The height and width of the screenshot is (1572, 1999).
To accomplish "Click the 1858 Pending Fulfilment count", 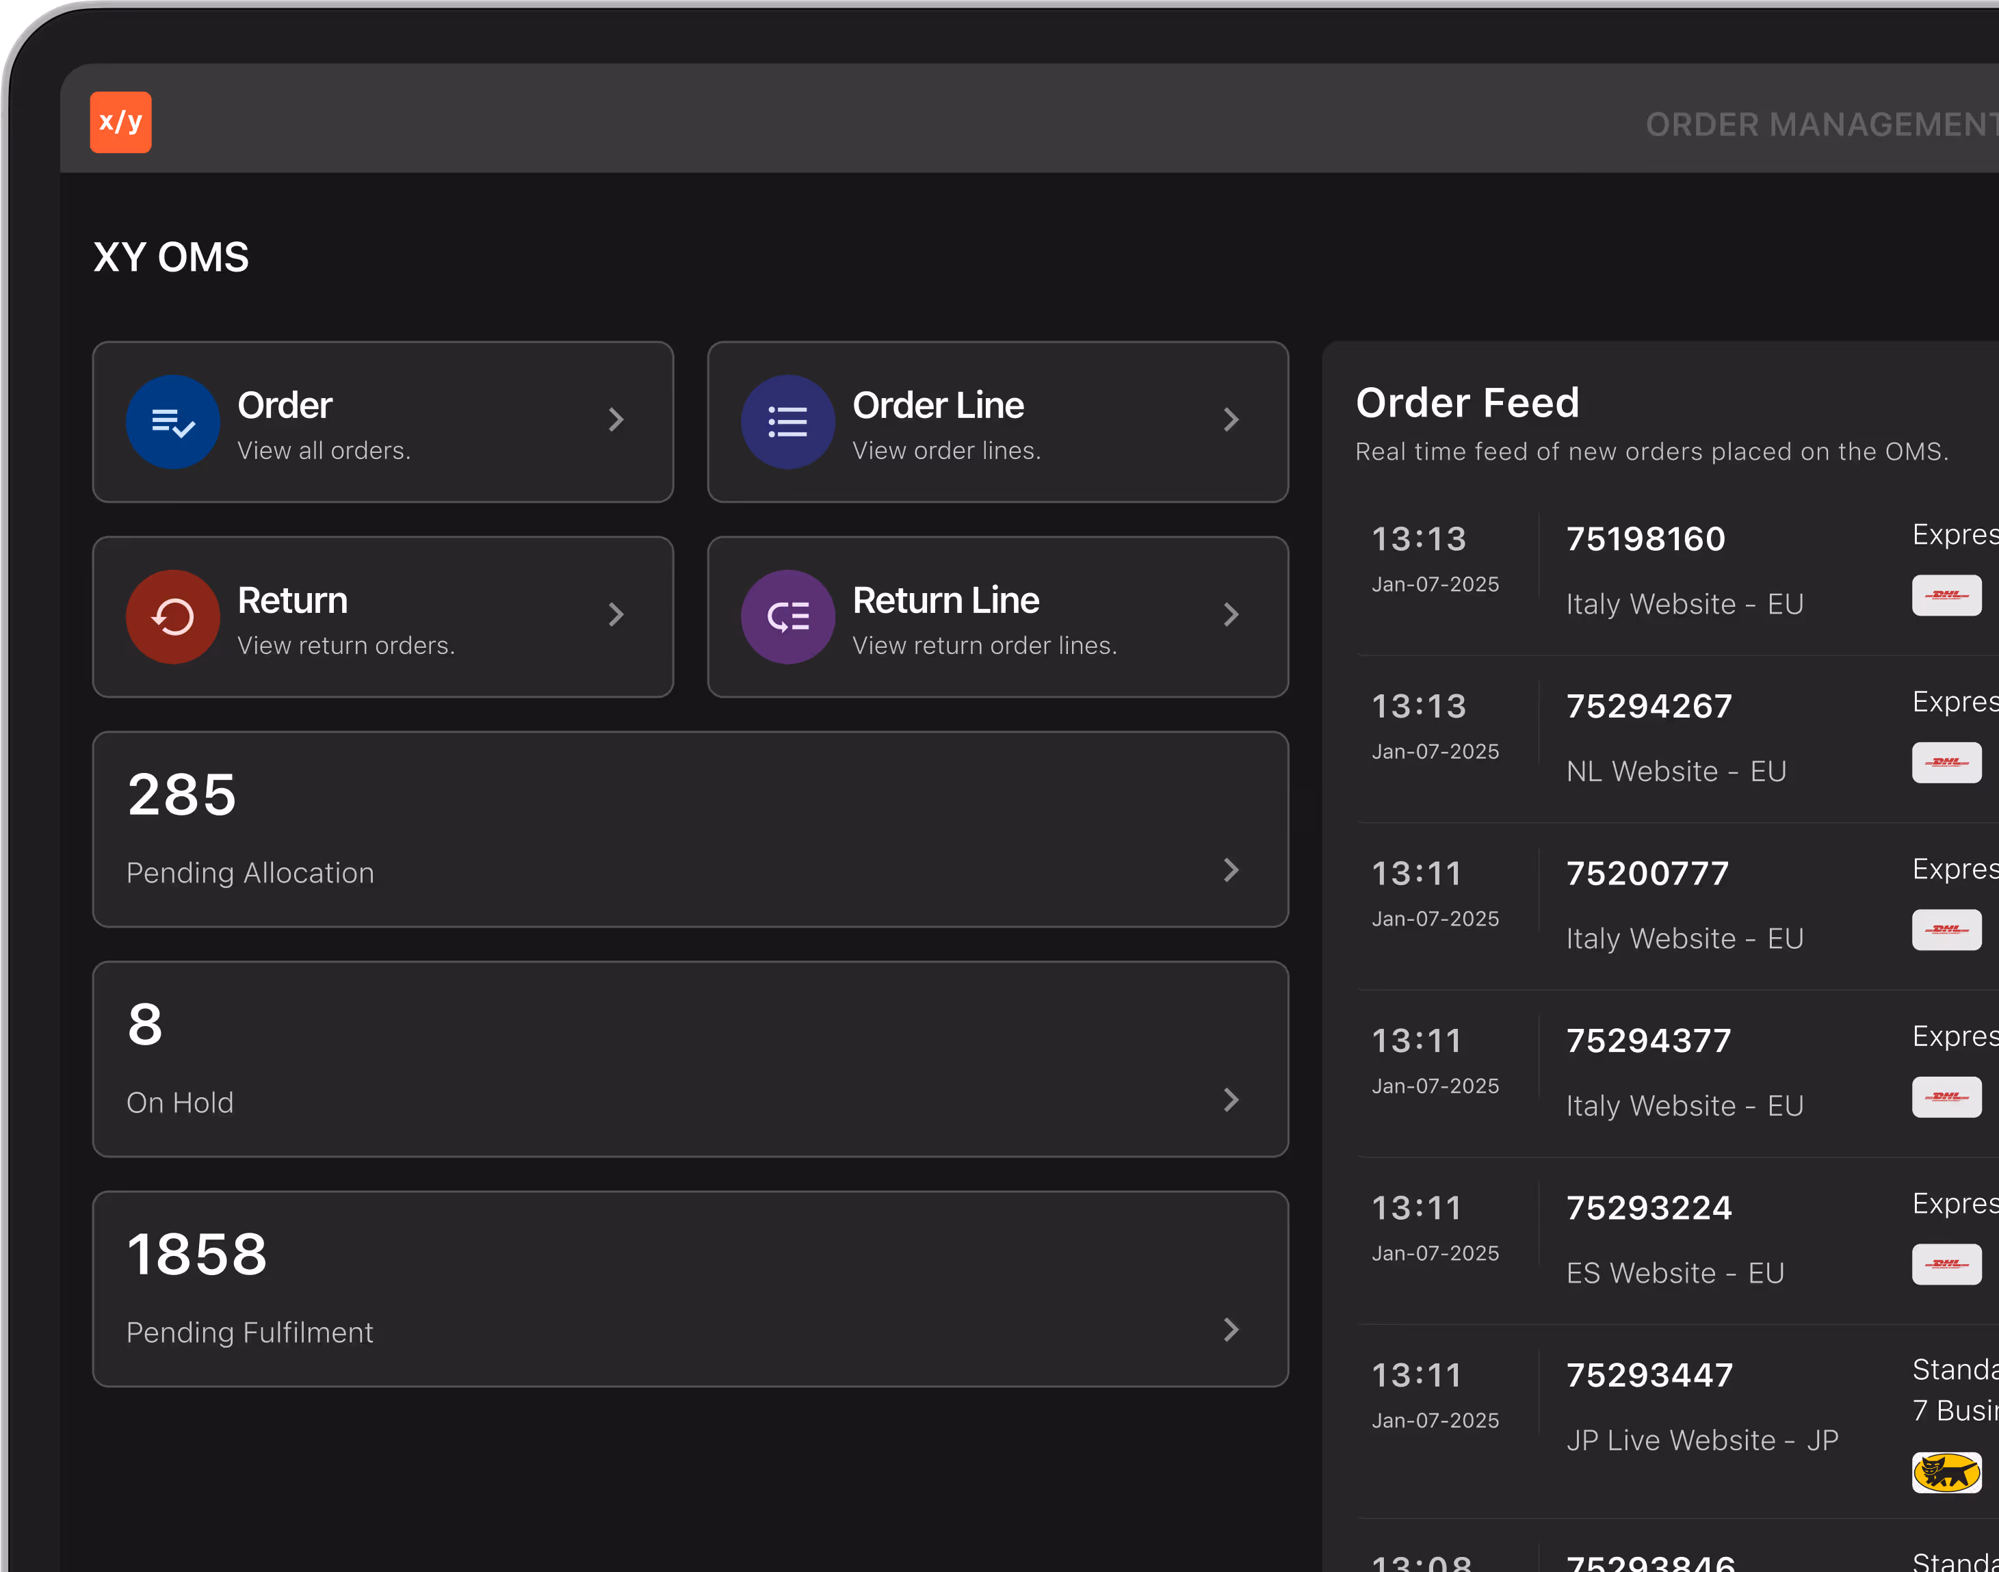I will (197, 1255).
